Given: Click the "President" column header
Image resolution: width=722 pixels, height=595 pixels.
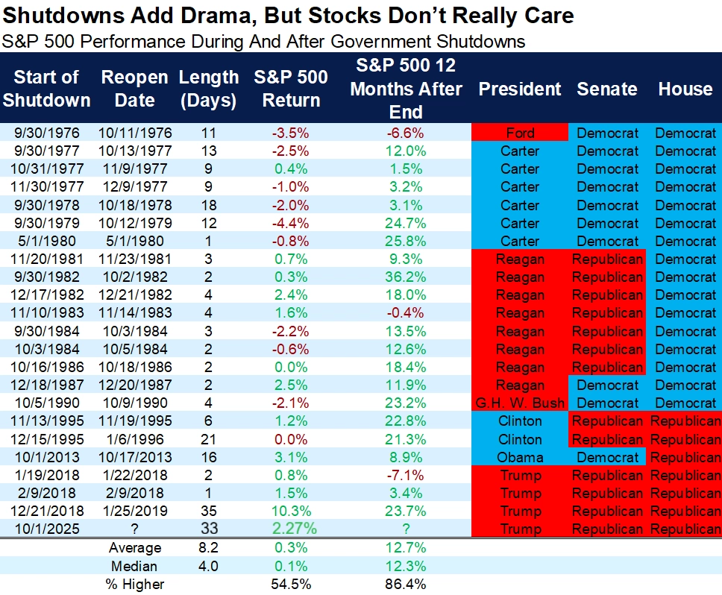Looking at the screenshot, I should coord(520,89).
